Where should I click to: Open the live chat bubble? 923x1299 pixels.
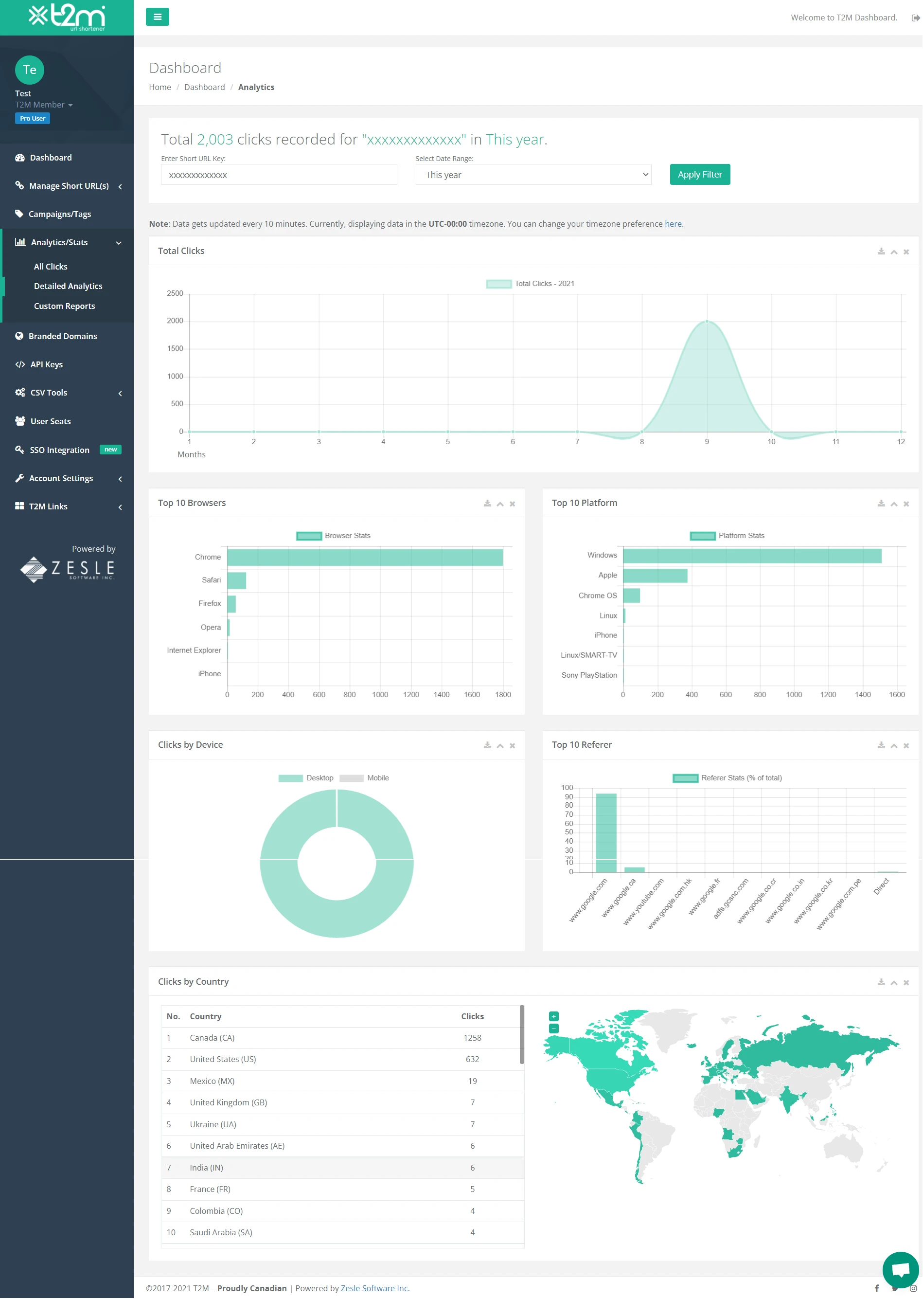tap(900, 1268)
